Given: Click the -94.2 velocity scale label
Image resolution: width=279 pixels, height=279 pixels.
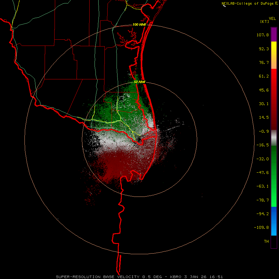Looking at the screenshot, I should coord(263,214).
